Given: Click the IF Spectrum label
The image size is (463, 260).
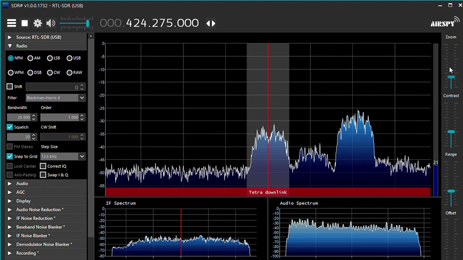Looking at the screenshot, I should point(121,203).
